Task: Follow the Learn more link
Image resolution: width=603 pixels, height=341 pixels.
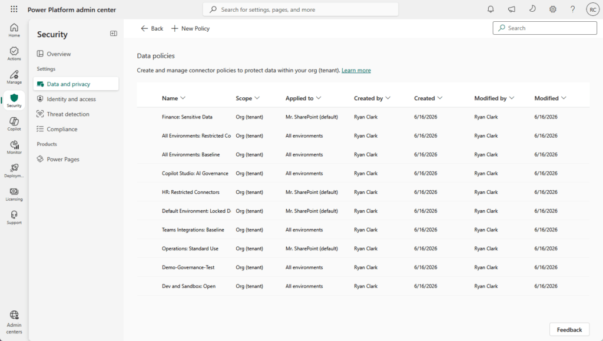Action: tap(356, 70)
